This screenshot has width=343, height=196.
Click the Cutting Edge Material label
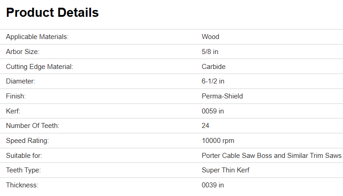tap(40, 67)
